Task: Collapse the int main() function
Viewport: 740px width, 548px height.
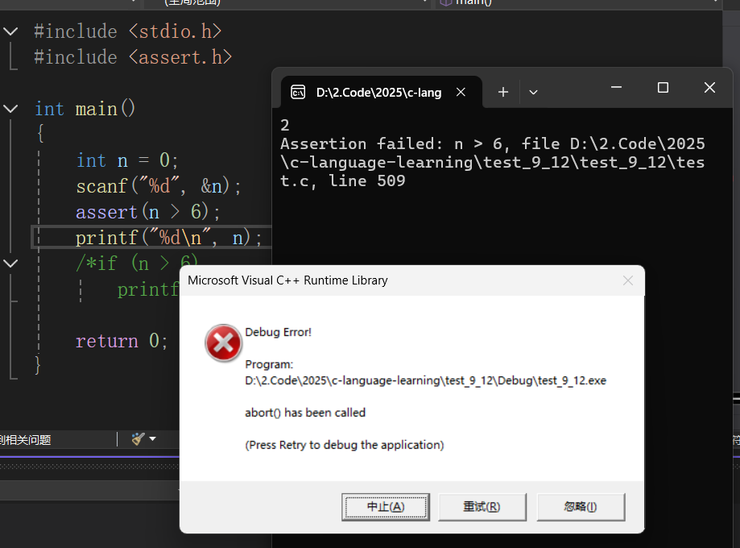Action: point(10,109)
